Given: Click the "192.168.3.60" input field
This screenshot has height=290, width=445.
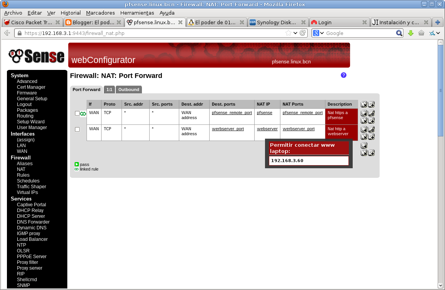Looking at the screenshot, I should (x=308, y=161).
